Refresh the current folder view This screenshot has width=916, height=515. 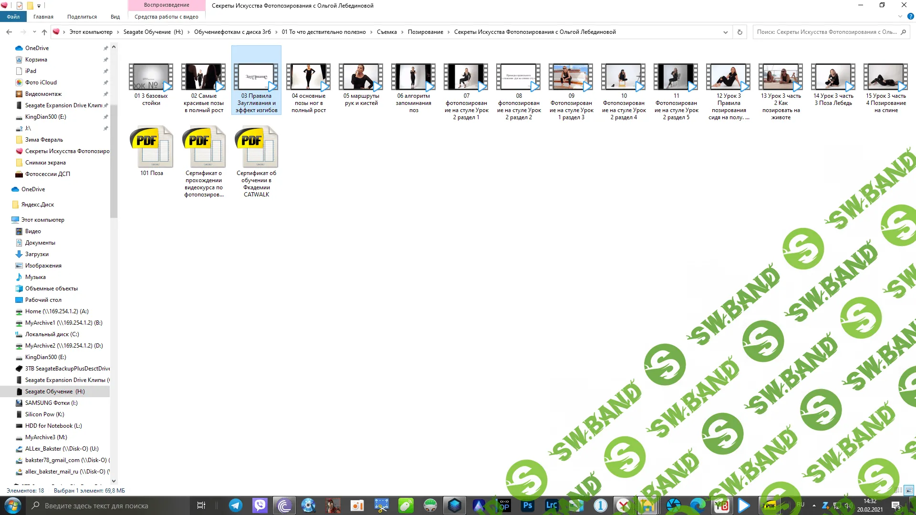click(740, 32)
